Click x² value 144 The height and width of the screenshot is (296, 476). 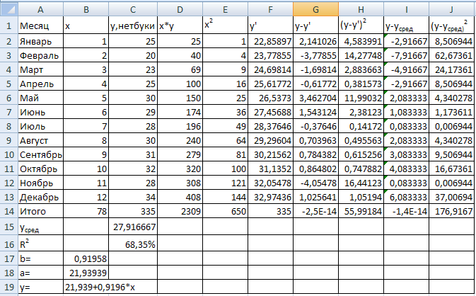coord(225,197)
